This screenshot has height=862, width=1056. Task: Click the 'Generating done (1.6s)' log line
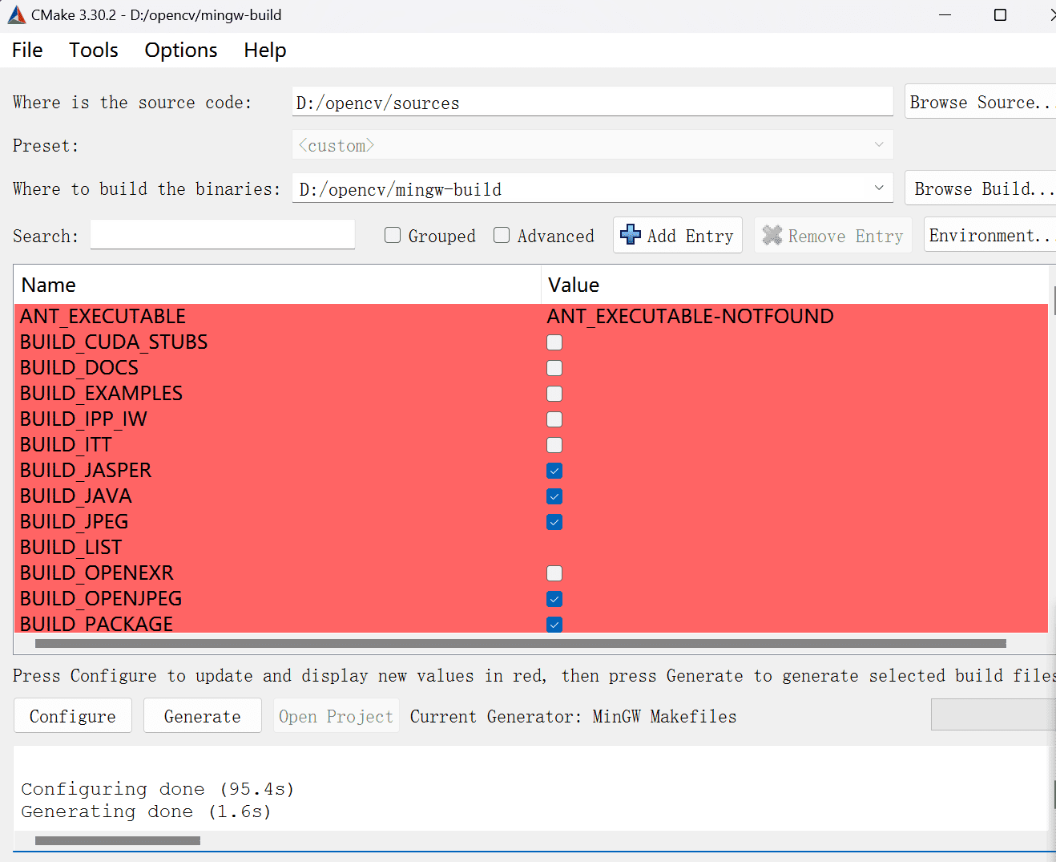coord(146,811)
